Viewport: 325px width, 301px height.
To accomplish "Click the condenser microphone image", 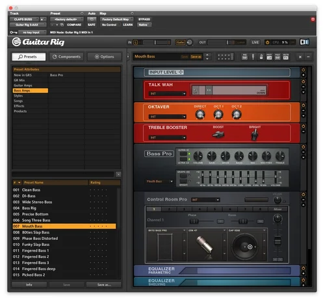I will (205, 245).
